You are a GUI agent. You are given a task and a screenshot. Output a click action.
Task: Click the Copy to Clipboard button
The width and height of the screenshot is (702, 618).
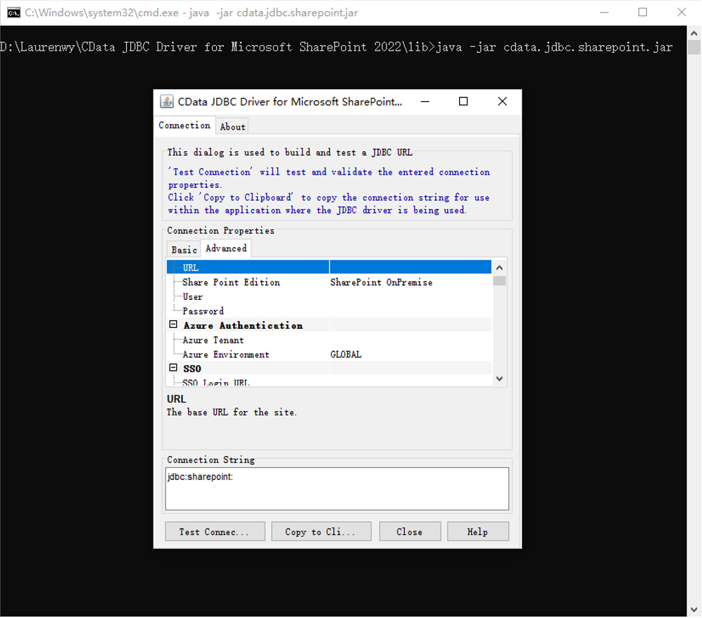pos(321,531)
